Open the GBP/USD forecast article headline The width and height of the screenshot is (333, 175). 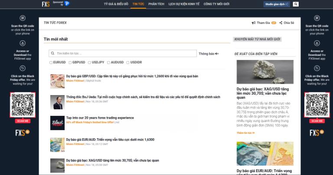click(132, 76)
